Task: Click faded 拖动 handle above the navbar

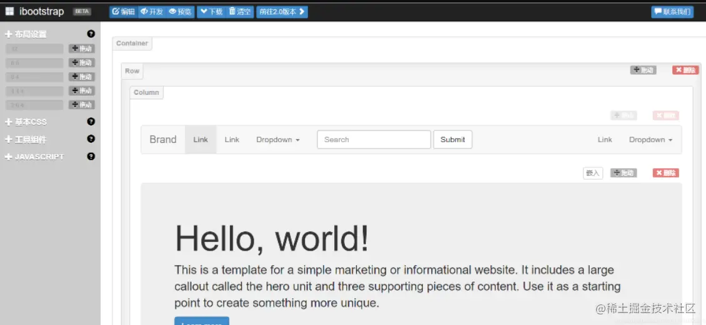Action: pos(624,115)
